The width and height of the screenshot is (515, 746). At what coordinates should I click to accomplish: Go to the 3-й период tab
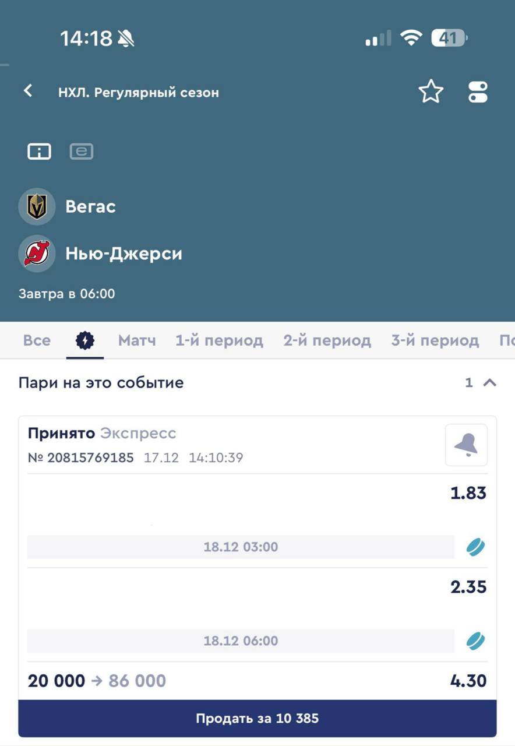(435, 340)
